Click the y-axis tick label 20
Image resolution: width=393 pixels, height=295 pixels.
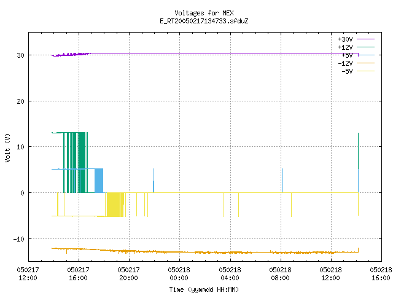click(20, 101)
